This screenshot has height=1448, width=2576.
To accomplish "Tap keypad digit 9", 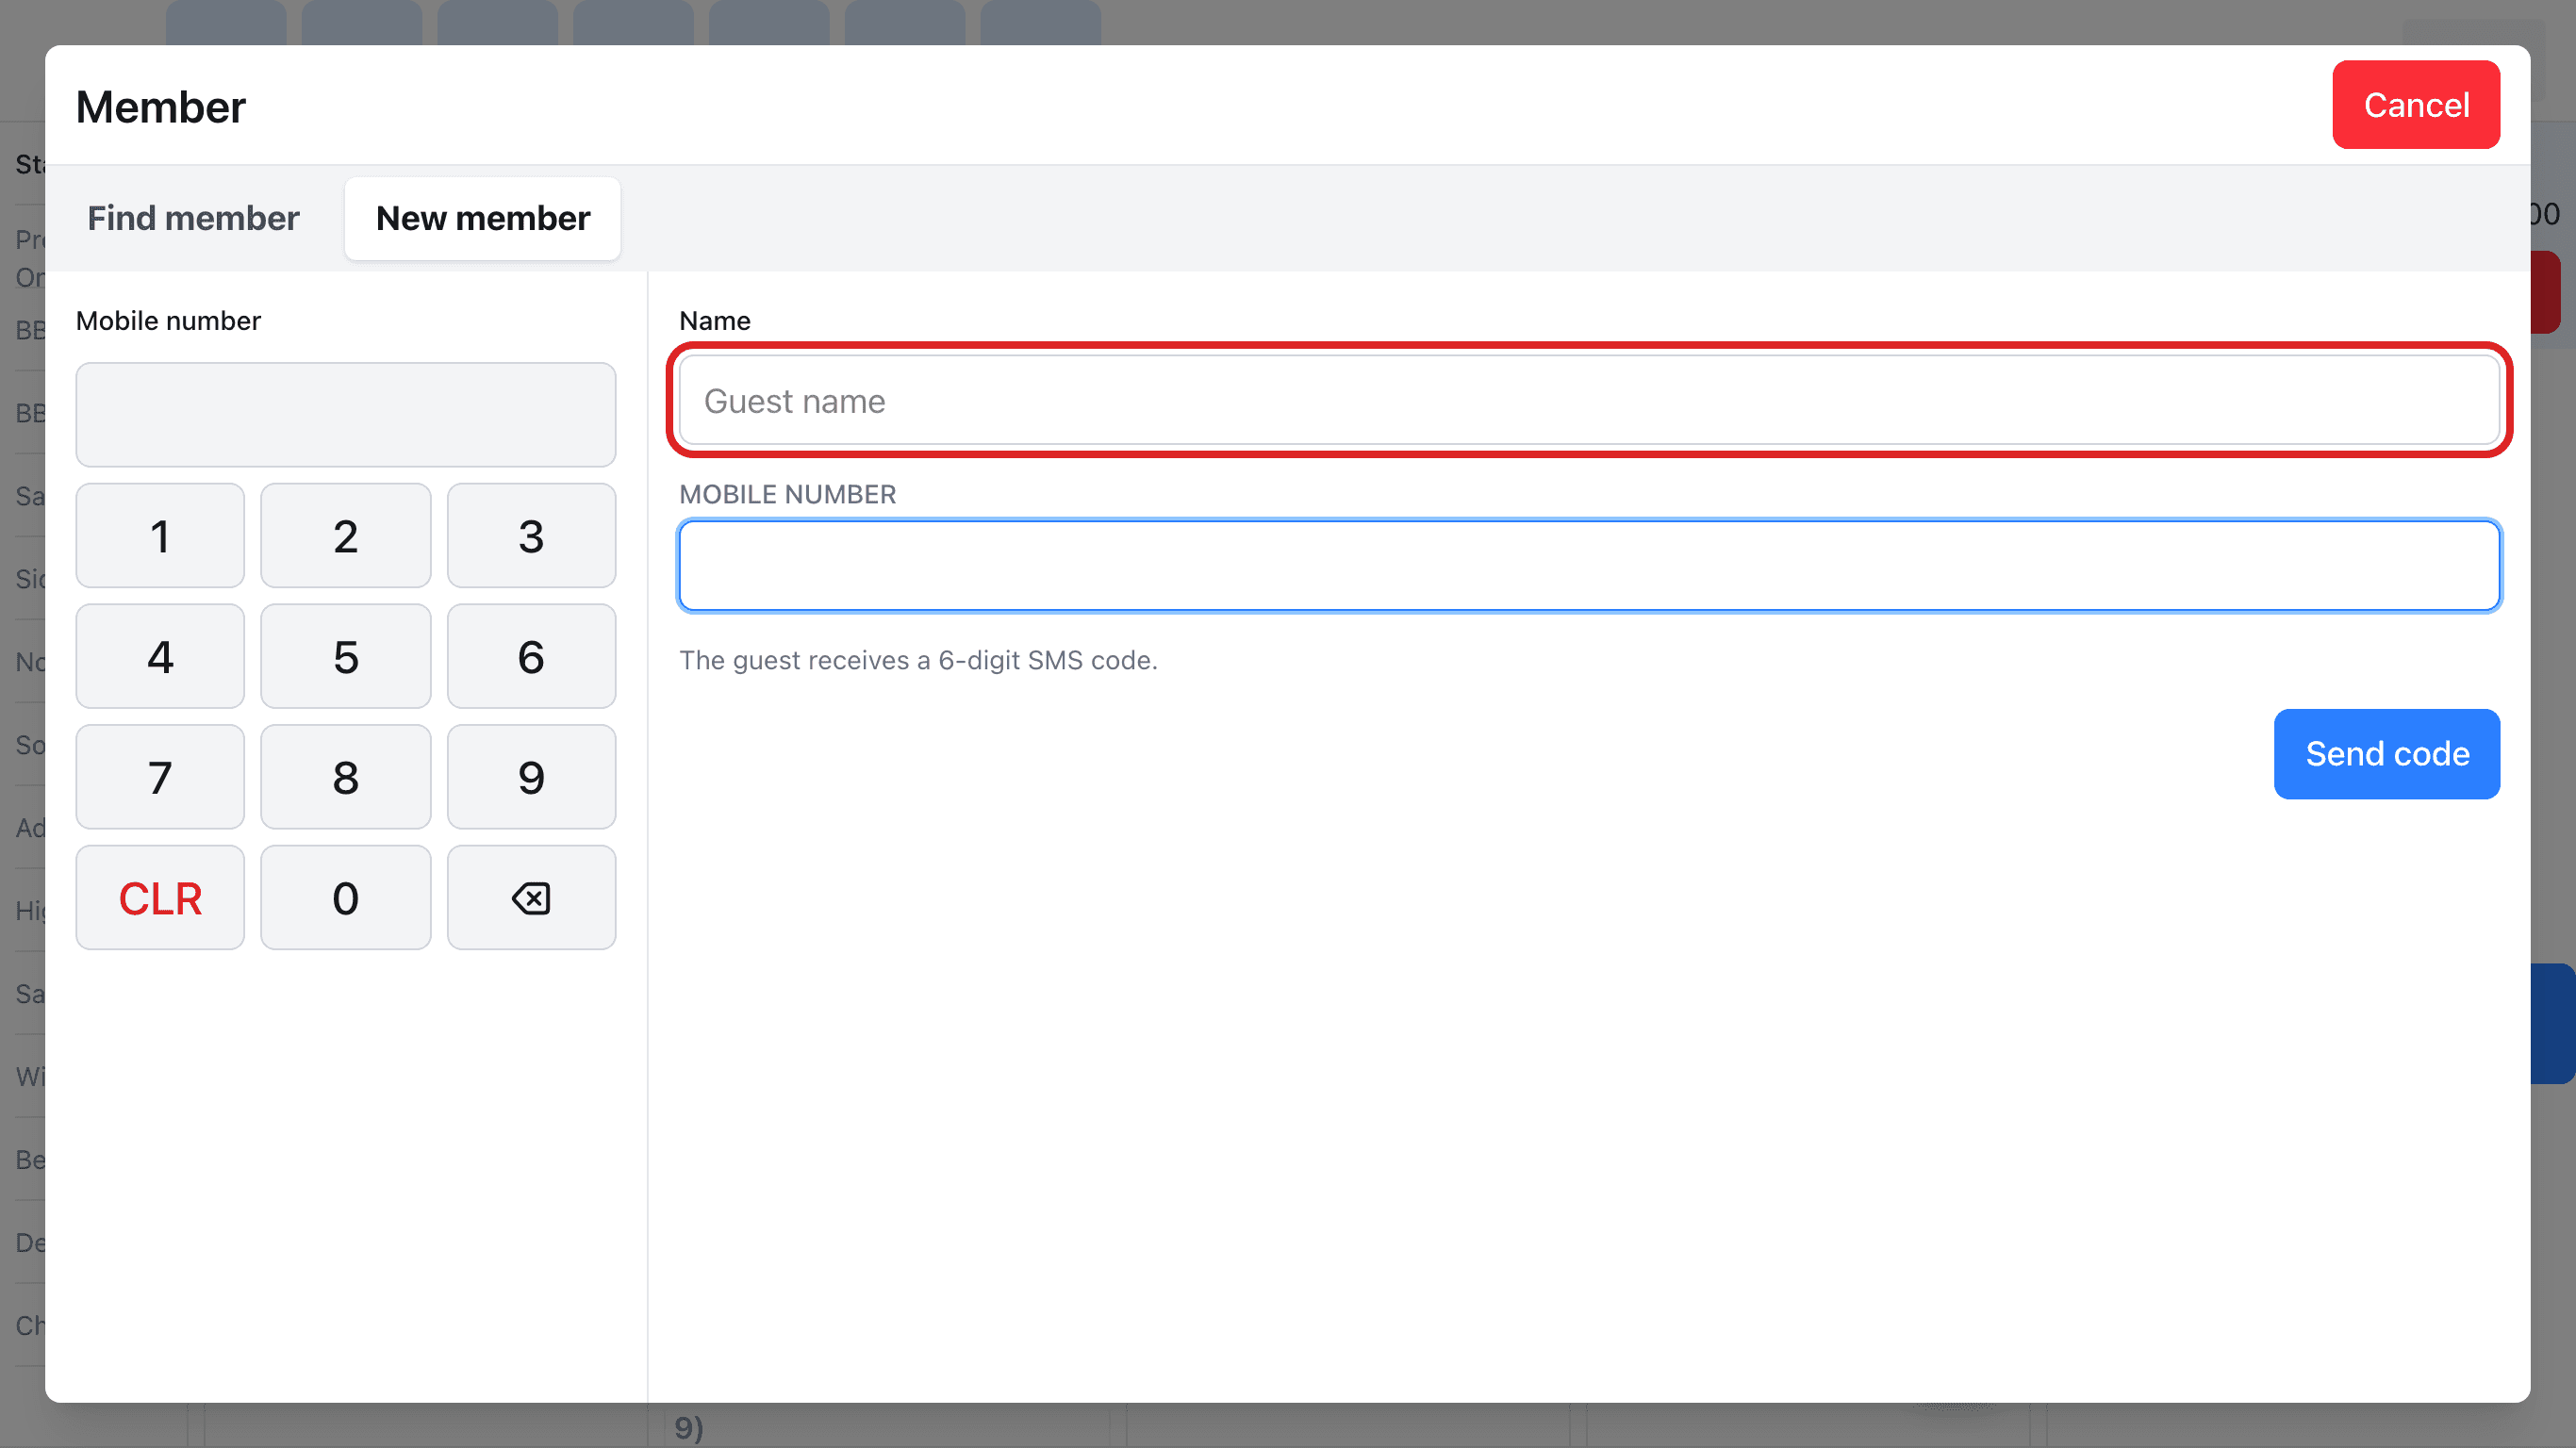I will pos(531,777).
